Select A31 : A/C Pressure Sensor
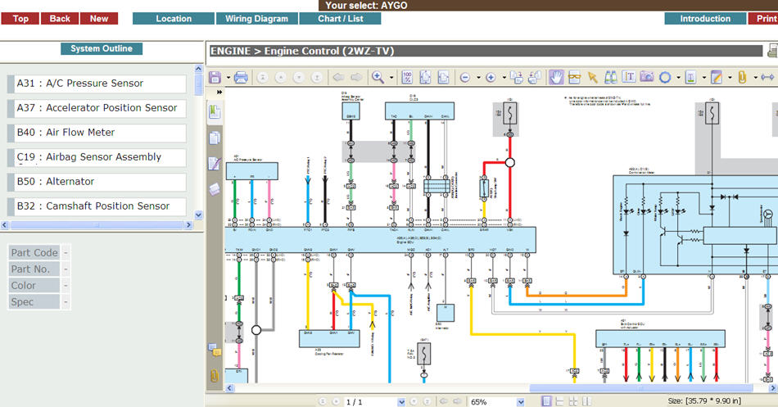Image resolution: width=778 pixels, height=407 pixels. (x=97, y=84)
